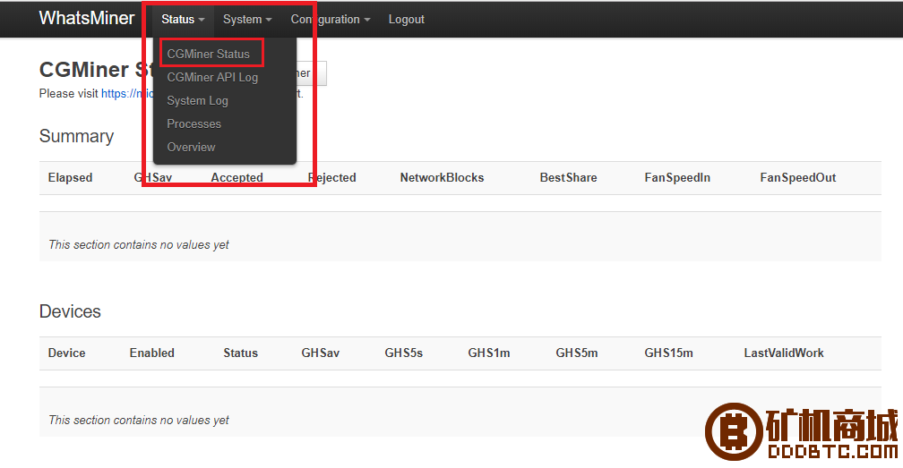Open the Status dropdown menu
The width and height of the screenshot is (903, 468).
coord(183,20)
